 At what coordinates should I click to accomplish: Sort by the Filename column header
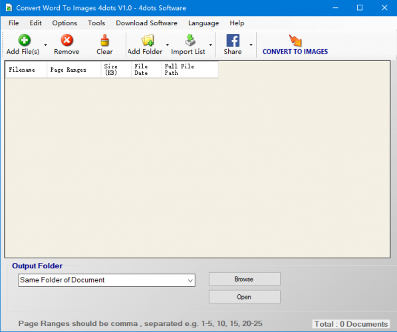[26, 70]
